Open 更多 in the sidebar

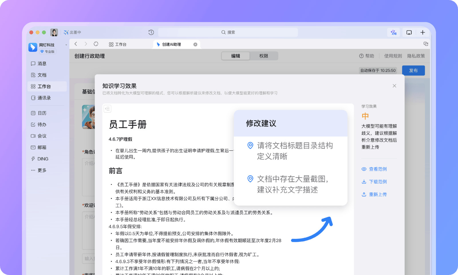[x=42, y=170]
